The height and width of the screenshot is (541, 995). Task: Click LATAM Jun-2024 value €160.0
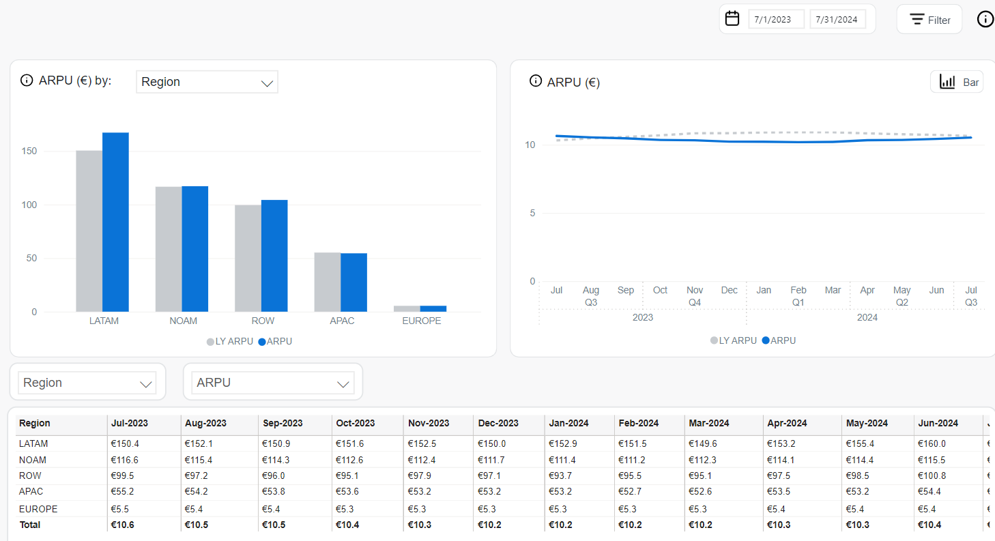pos(932,443)
